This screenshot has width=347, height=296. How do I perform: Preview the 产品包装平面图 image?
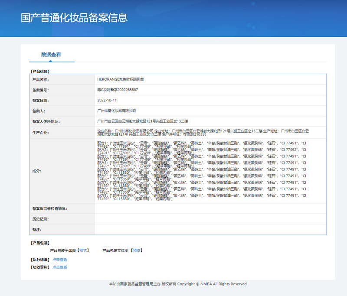pos(83,250)
